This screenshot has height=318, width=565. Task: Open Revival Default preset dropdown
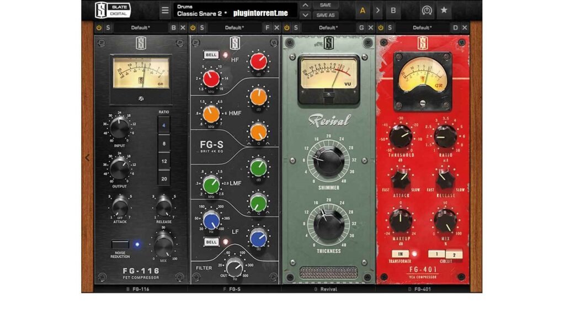328,28
